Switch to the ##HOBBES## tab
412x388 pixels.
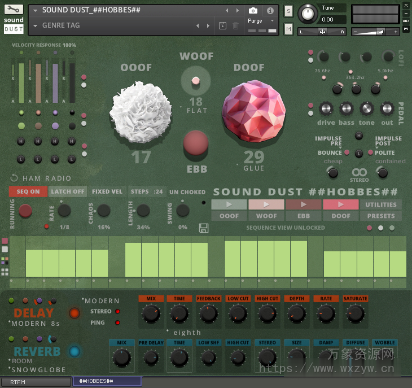107,381
